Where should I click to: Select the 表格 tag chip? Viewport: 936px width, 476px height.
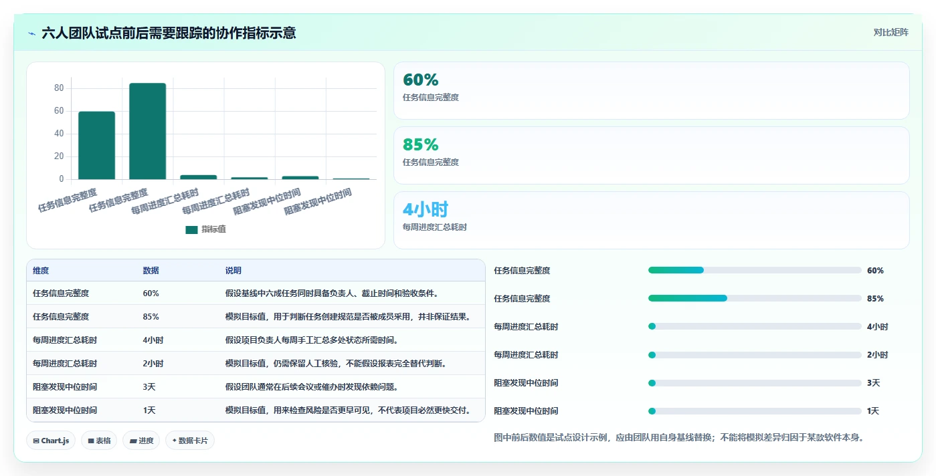(99, 441)
